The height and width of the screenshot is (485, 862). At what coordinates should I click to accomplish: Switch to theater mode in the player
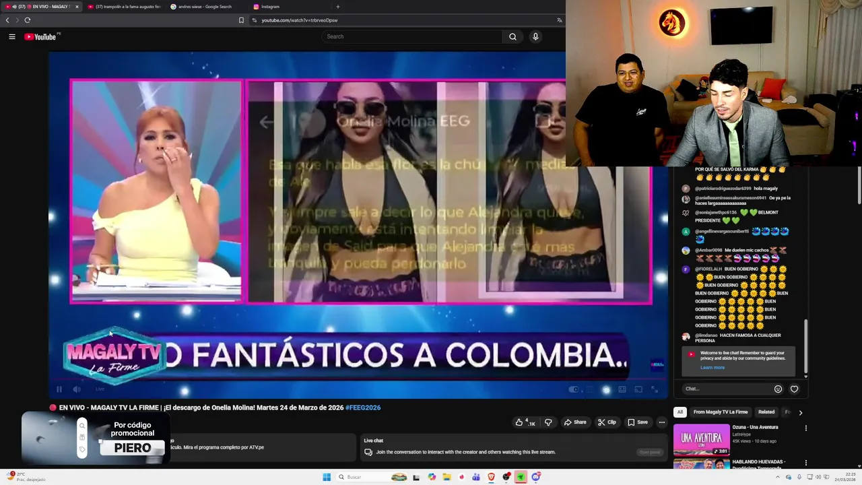[622, 389]
